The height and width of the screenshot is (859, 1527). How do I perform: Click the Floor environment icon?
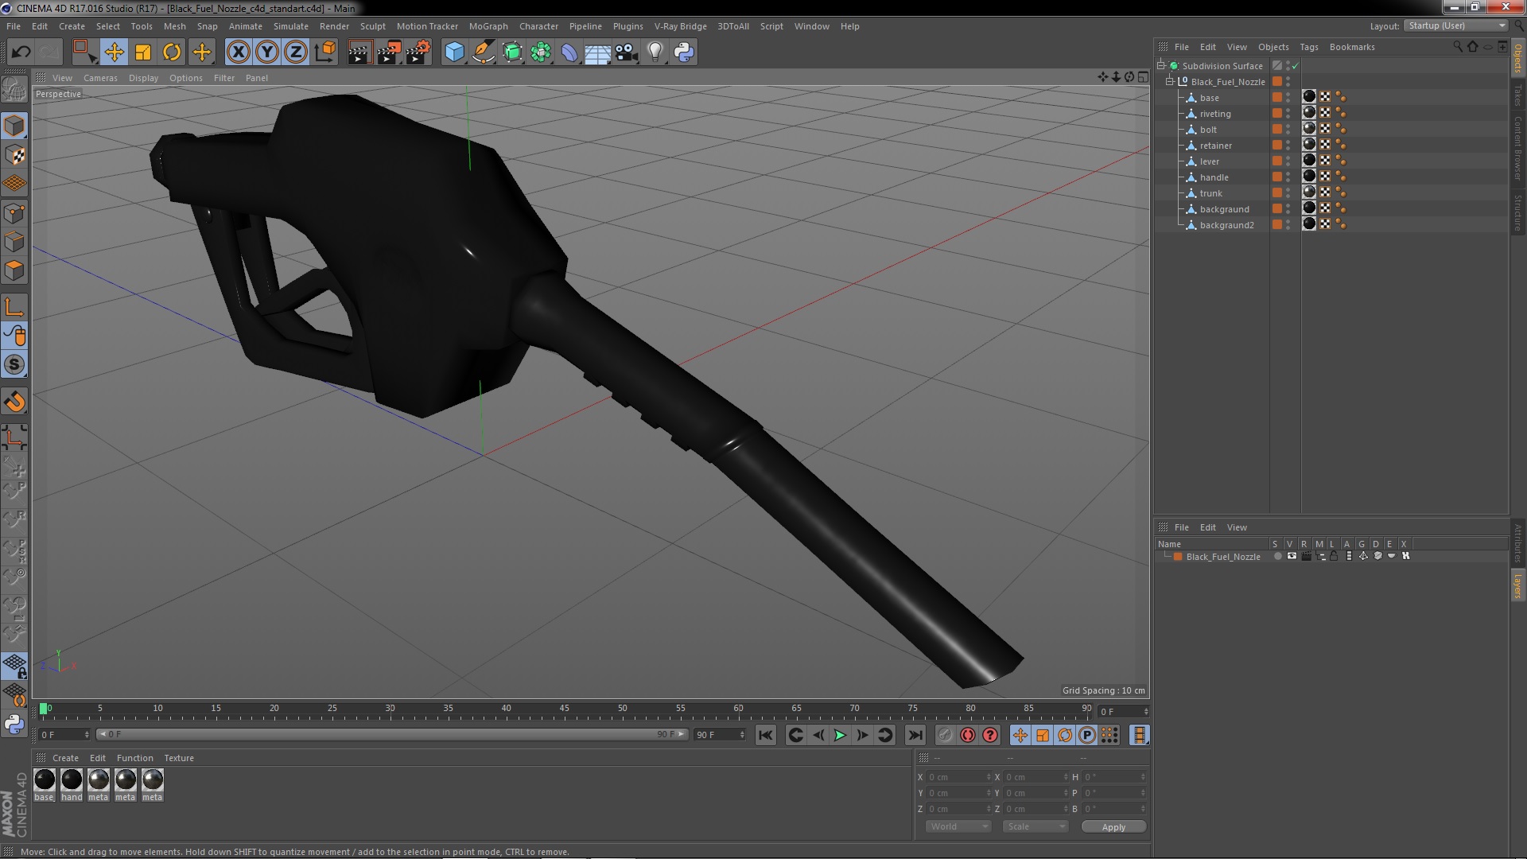pyautogui.click(x=597, y=52)
